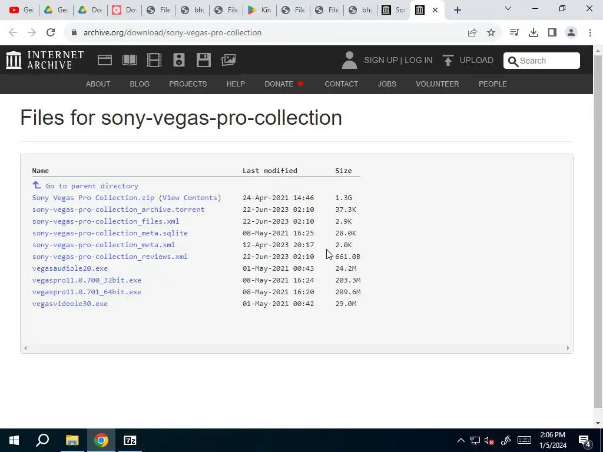Open File Explorer from the taskbar
Viewport: 603px width, 452px height.
click(72, 440)
